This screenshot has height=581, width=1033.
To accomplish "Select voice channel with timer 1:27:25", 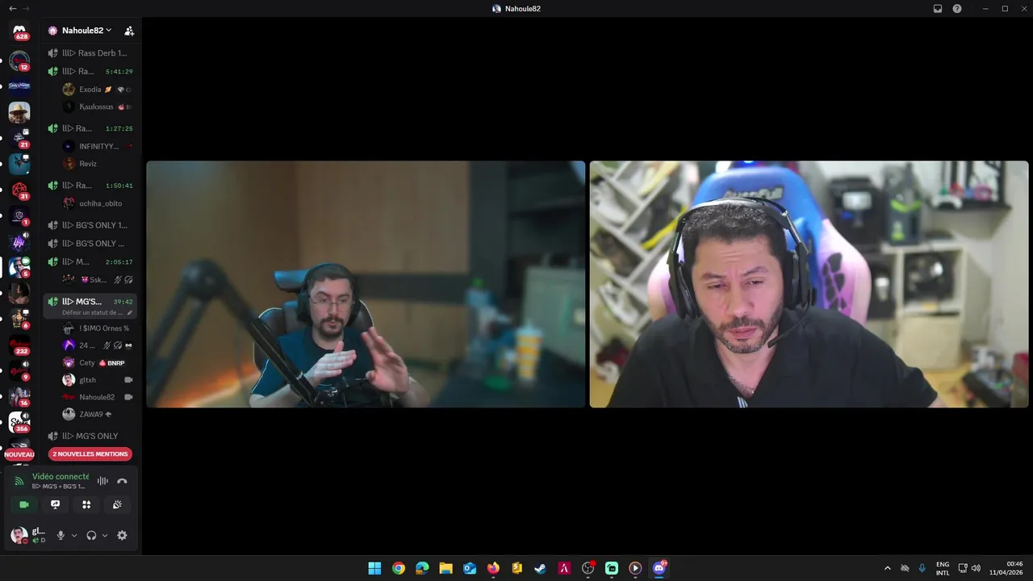I will point(90,128).
